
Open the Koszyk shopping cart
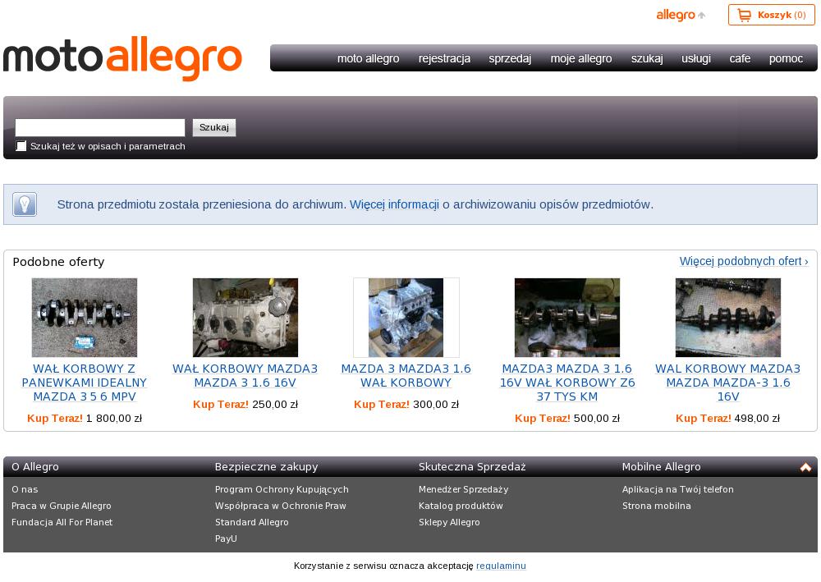[771, 15]
